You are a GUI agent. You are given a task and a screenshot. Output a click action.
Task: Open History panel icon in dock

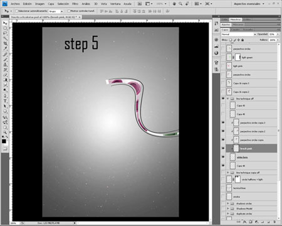click(216, 23)
